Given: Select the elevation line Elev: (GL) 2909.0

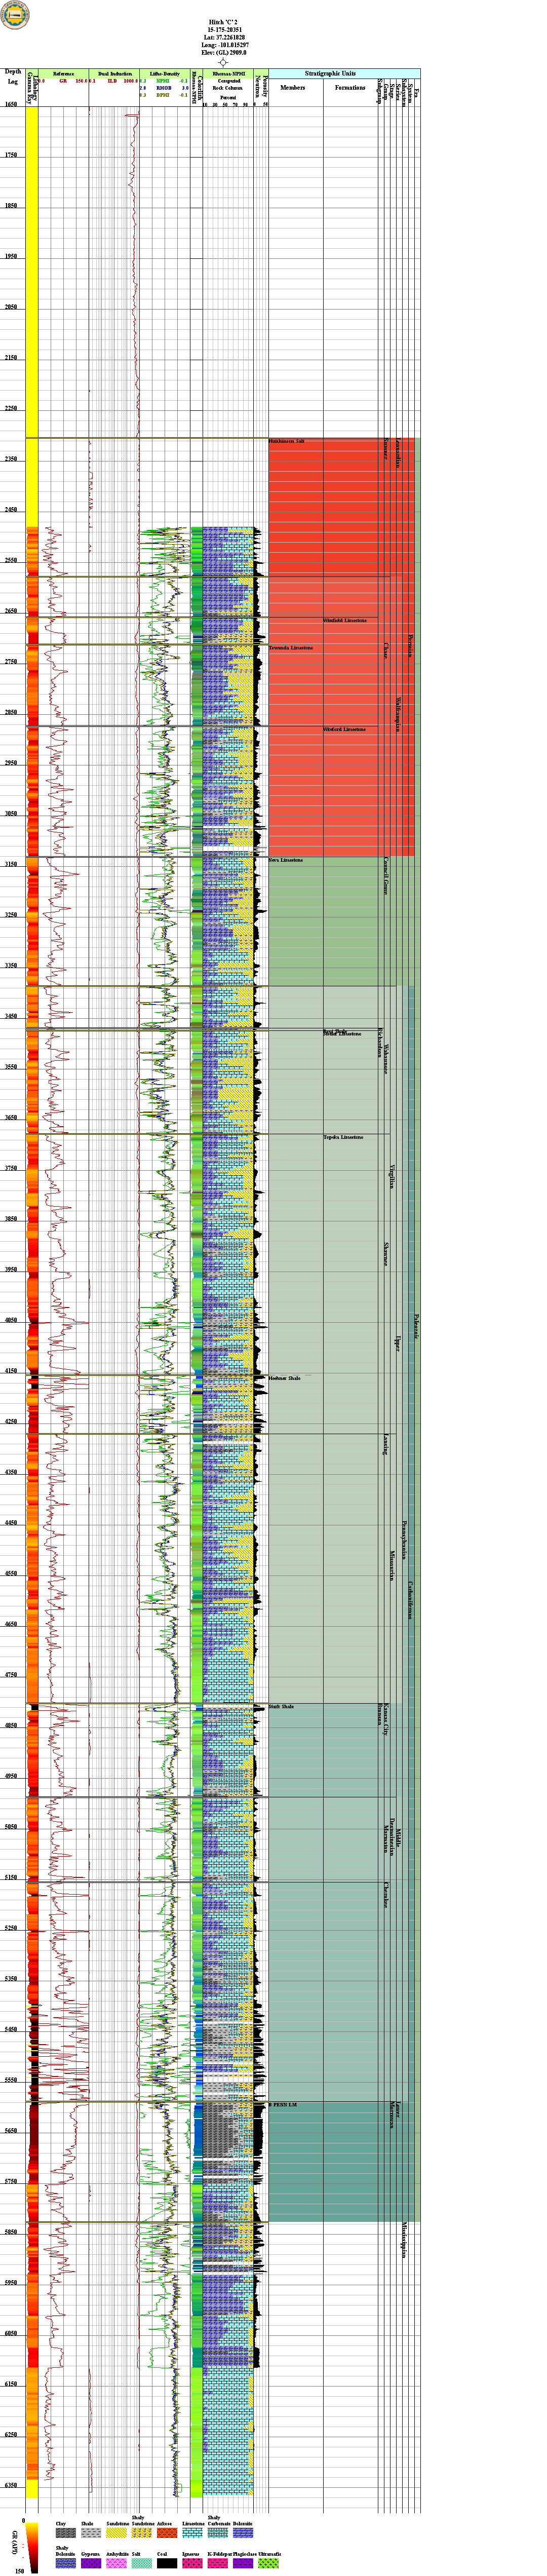Looking at the screenshot, I should (223, 53).
